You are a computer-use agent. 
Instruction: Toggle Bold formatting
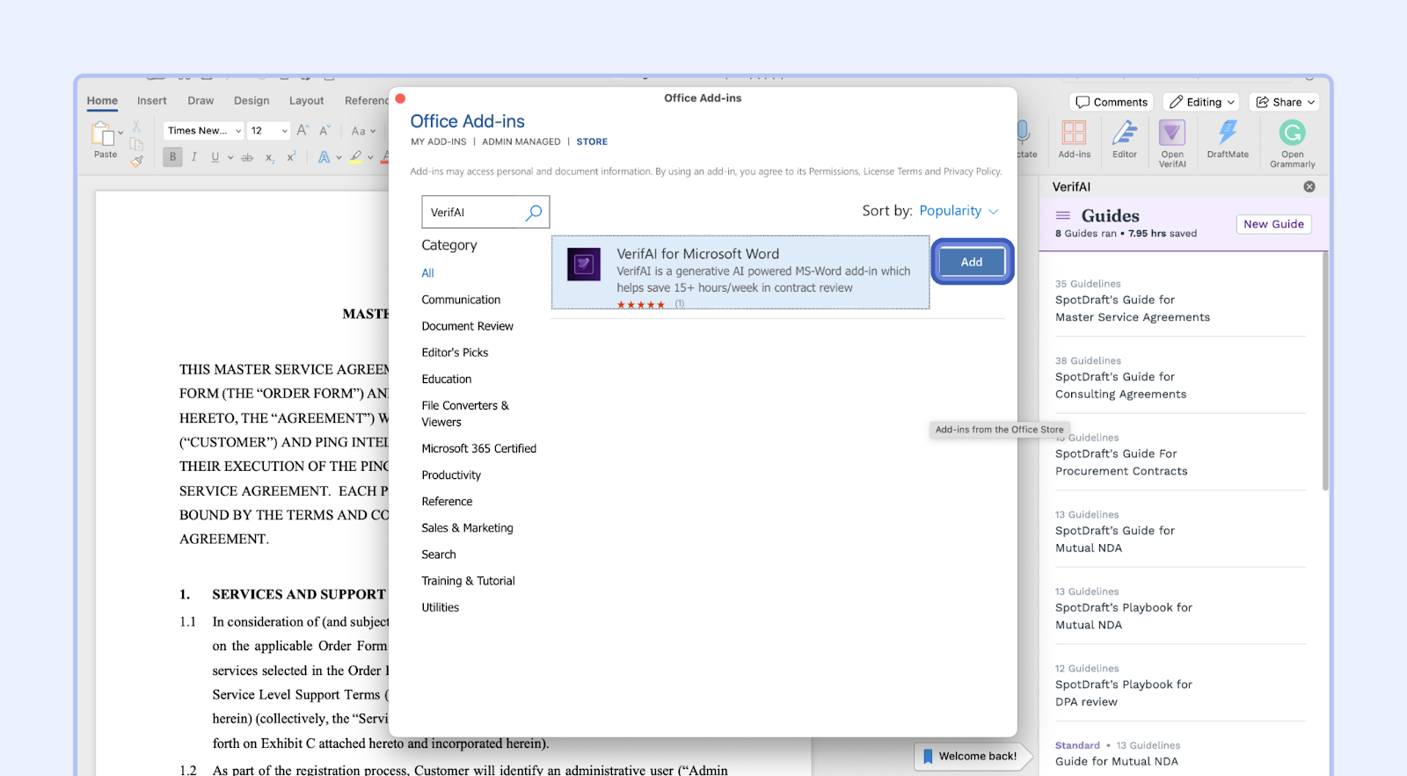tap(172, 157)
